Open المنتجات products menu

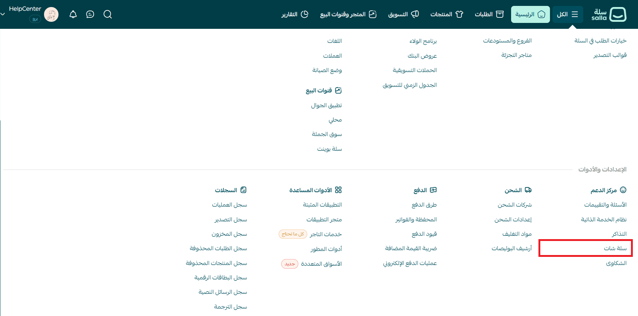coord(447,14)
